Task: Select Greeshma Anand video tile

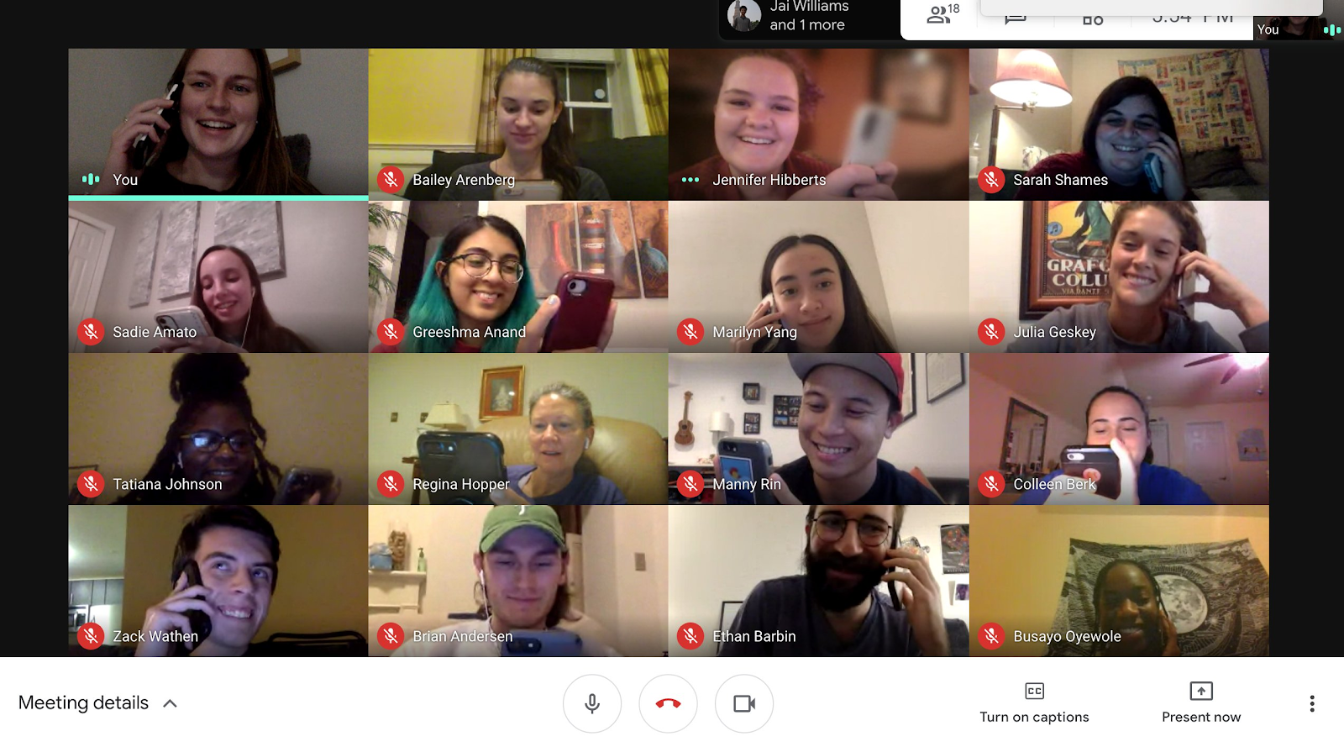Action: pos(518,276)
